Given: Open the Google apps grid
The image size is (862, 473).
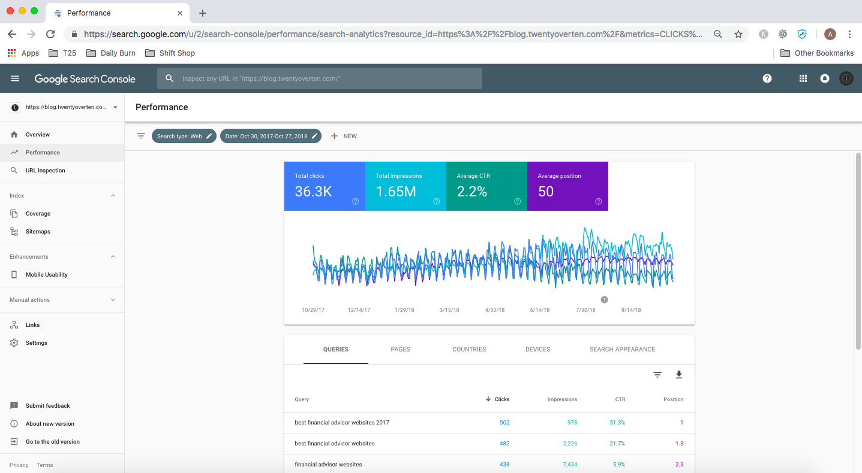Looking at the screenshot, I should [x=803, y=78].
